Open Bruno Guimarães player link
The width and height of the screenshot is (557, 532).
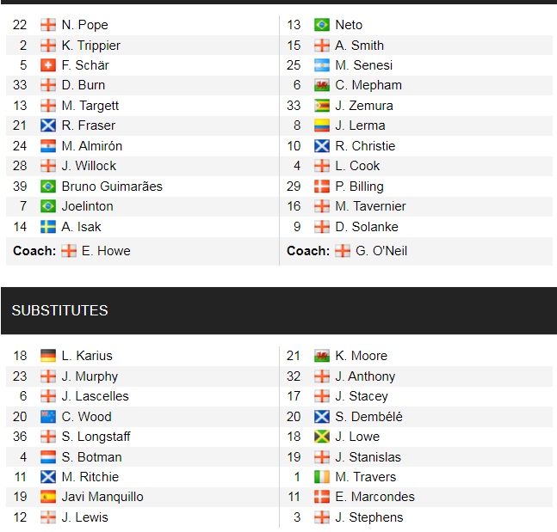click(112, 187)
